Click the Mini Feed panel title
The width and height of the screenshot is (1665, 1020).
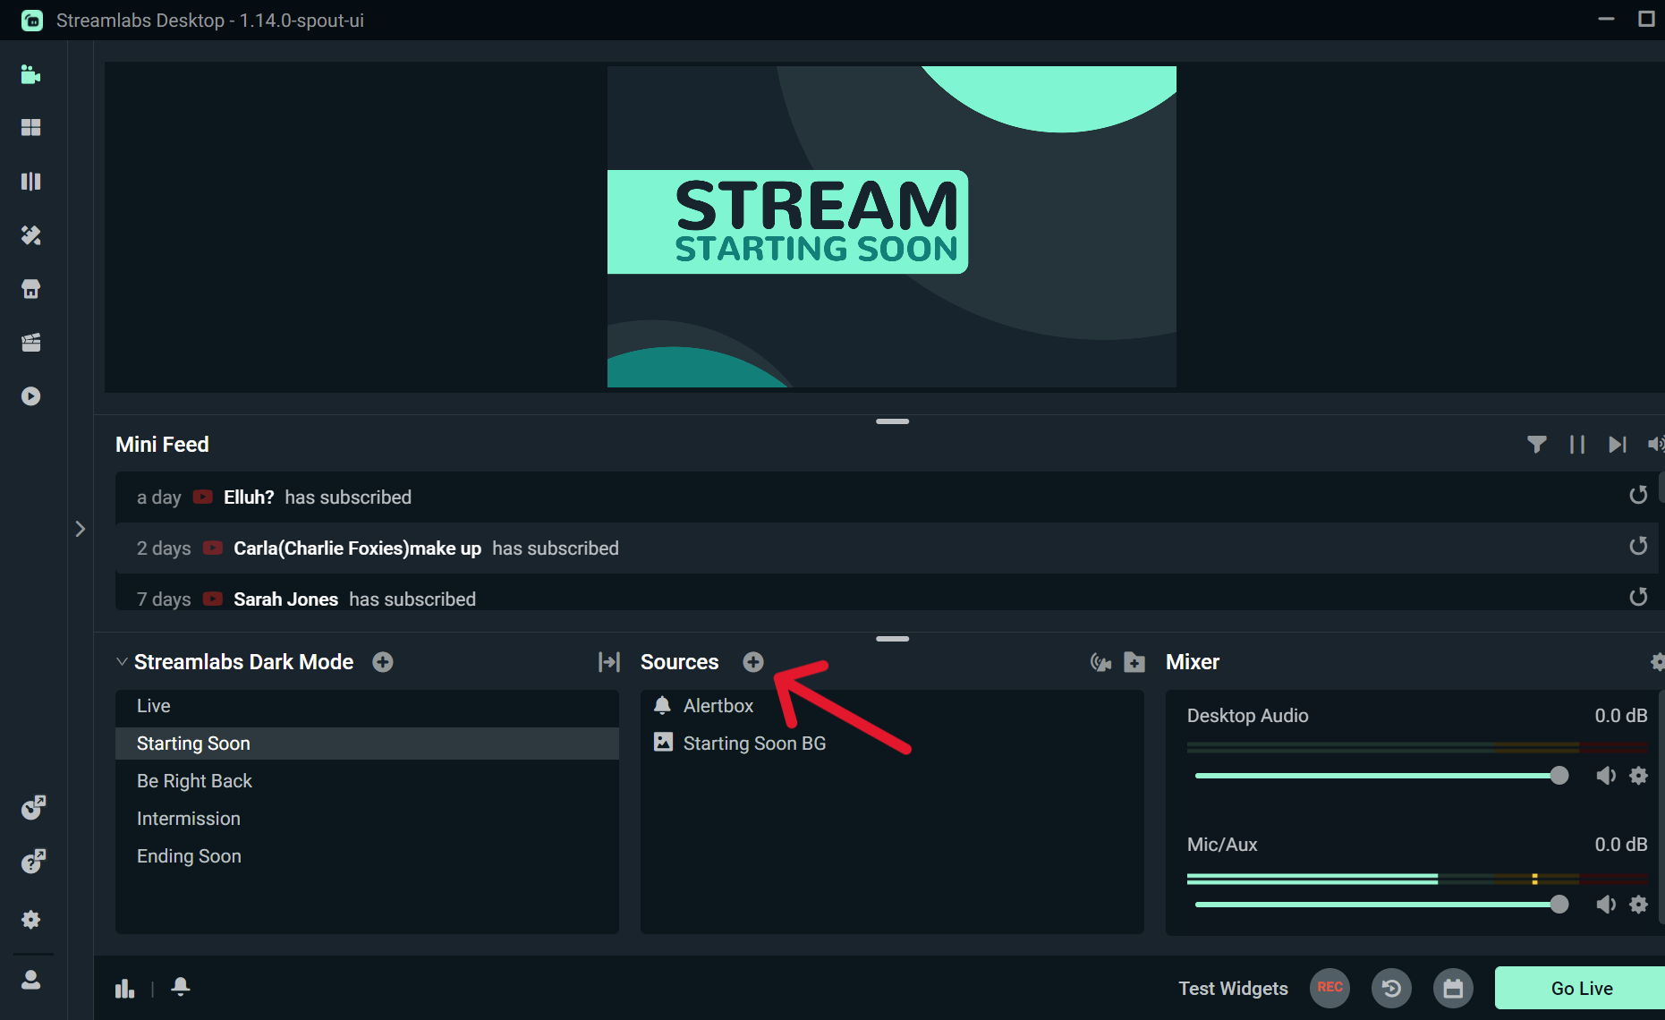(x=162, y=445)
